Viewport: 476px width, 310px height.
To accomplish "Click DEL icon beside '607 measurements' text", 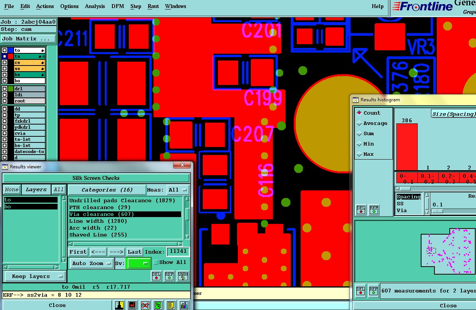I will coord(361,291).
